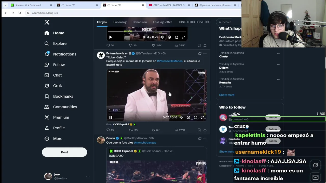Screen dimensions: 326x183
Task: Like the post with 2.6K likes
Action: click(x=157, y=45)
